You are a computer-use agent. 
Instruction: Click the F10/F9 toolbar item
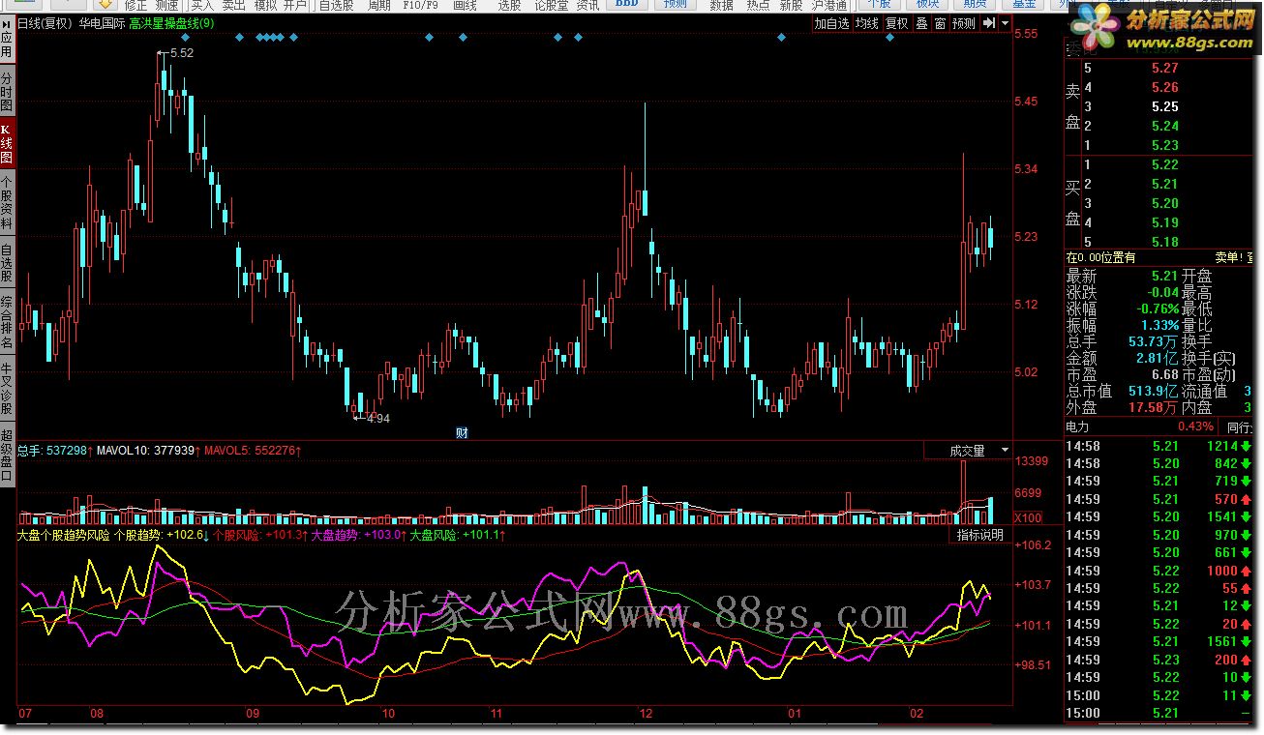point(420,5)
